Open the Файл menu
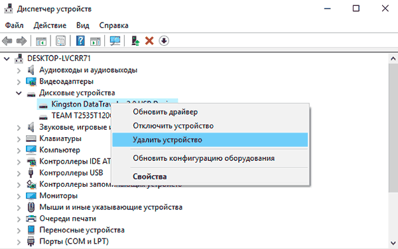This screenshot has width=398, height=249. pos(14,25)
